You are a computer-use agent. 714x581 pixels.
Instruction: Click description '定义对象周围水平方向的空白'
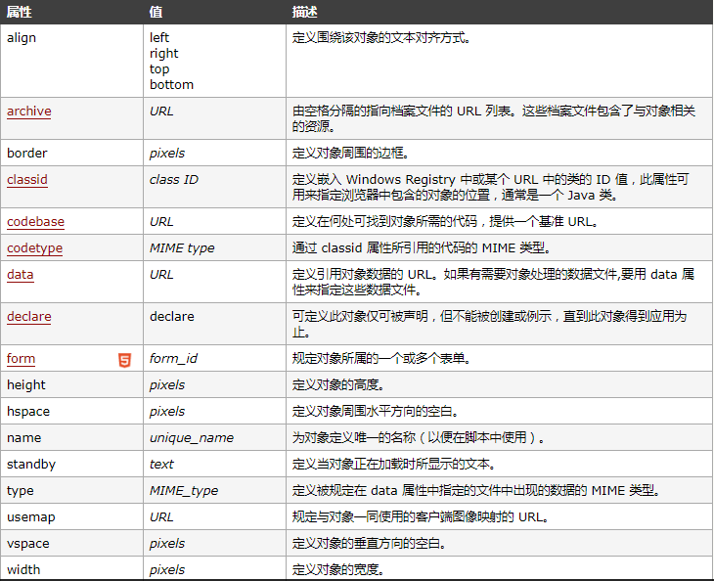[375, 412]
